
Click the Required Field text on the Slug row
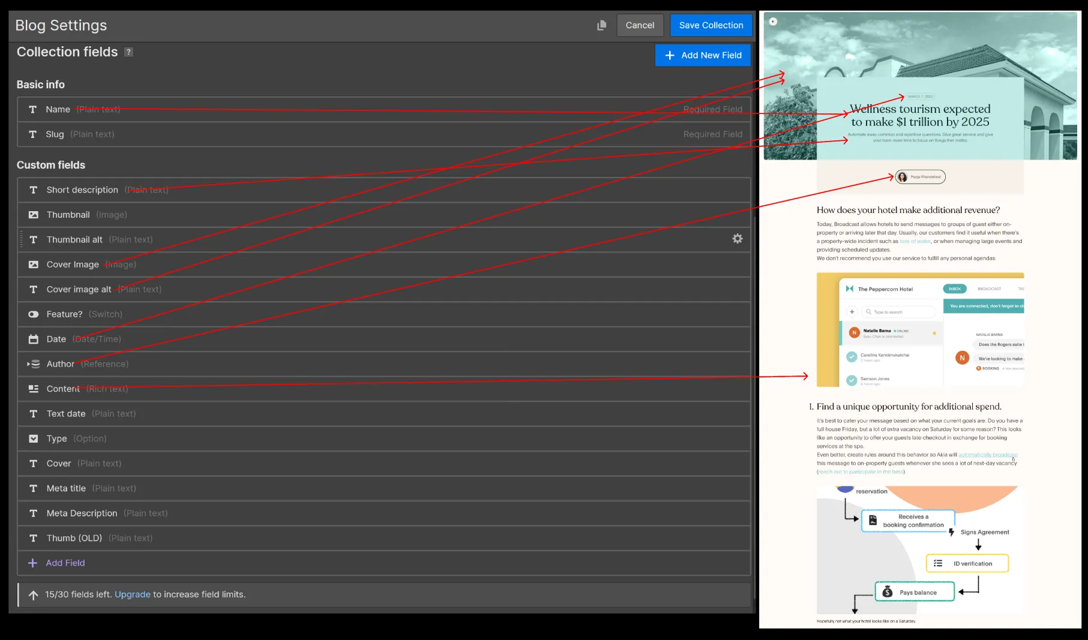tap(713, 134)
